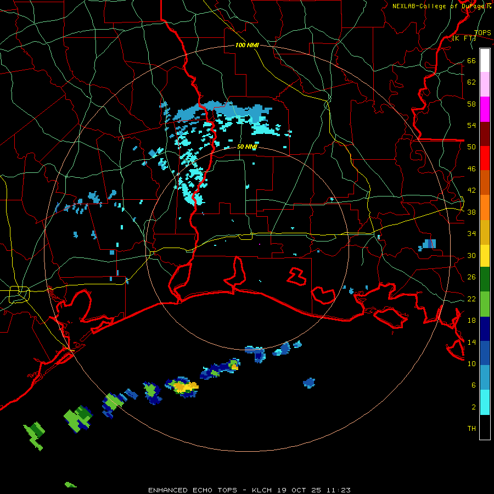Select the magenta legend color block

coord(485,109)
